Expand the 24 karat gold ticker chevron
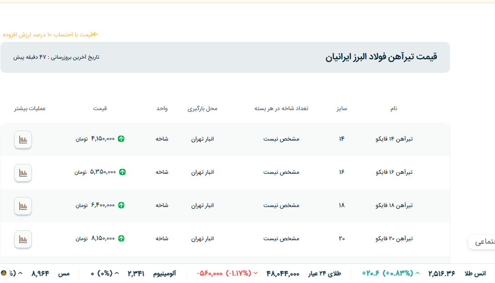Viewport: 495px width, 283px height. [x=255, y=273]
